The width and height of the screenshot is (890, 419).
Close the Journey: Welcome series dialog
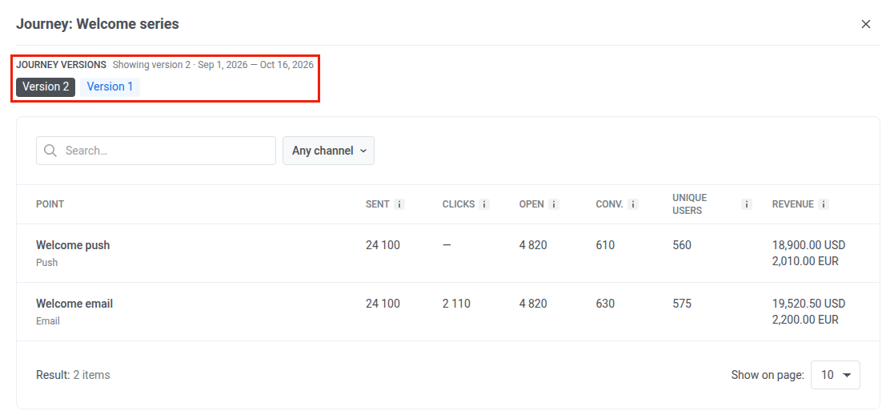click(x=866, y=24)
